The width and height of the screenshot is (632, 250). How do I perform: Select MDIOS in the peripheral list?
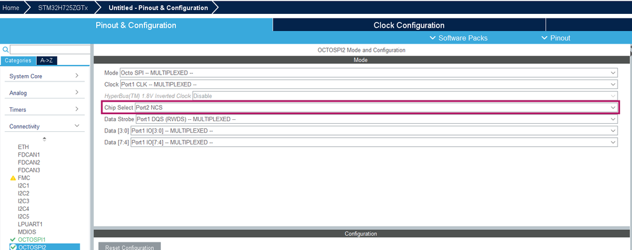tap(27, 232)
